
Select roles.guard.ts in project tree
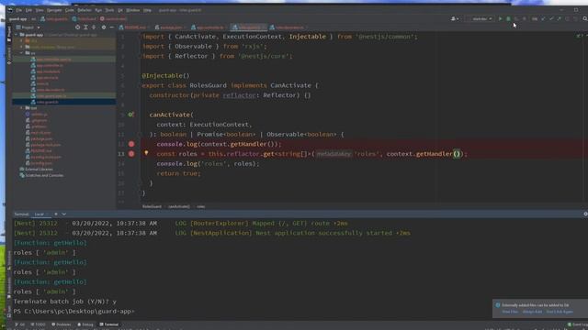63,102
